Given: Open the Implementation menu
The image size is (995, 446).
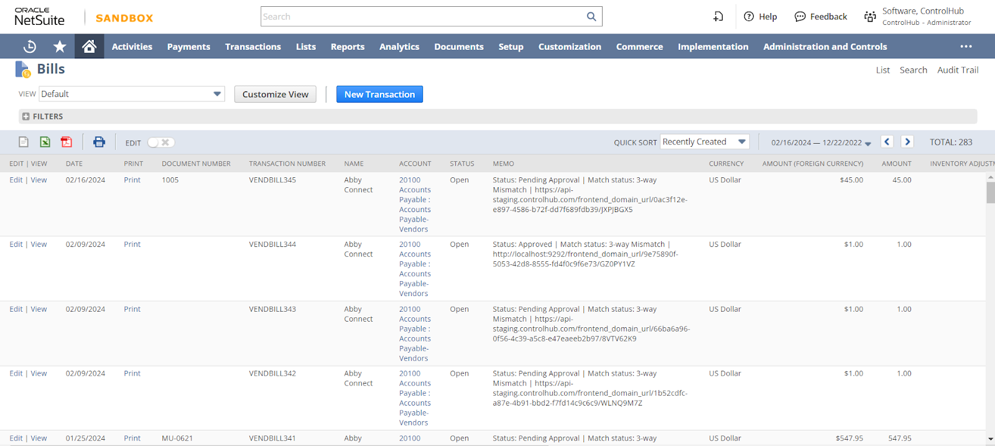Looking at the screenshot, I should 713,47.
